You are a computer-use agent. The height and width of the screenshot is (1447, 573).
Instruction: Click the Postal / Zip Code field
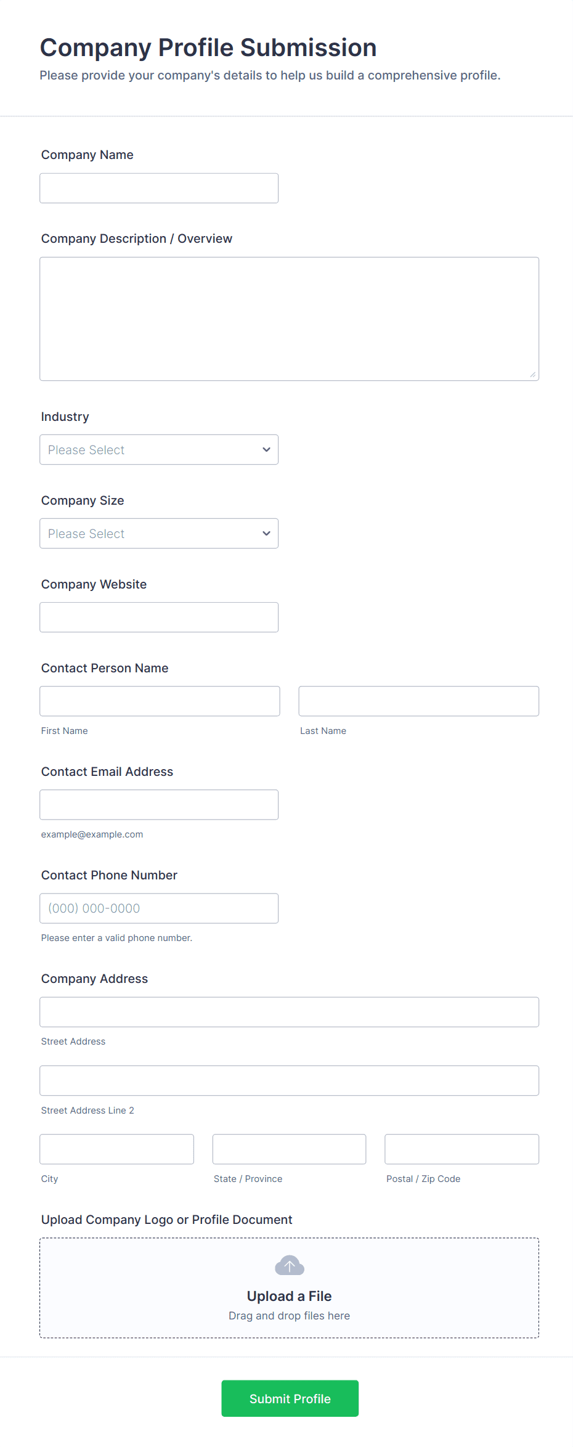point(461,1149)
